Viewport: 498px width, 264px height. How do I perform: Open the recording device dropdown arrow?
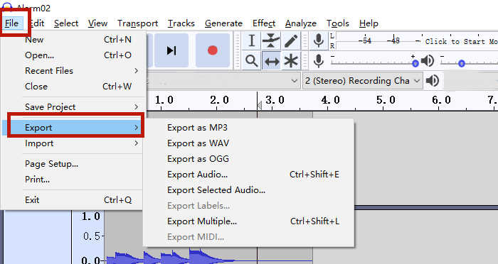pos(294,81)
